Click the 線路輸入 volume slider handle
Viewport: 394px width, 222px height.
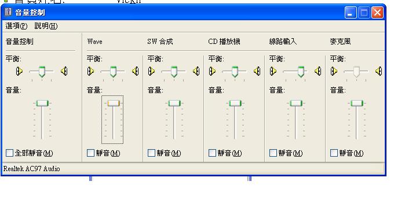click(296, 103)
